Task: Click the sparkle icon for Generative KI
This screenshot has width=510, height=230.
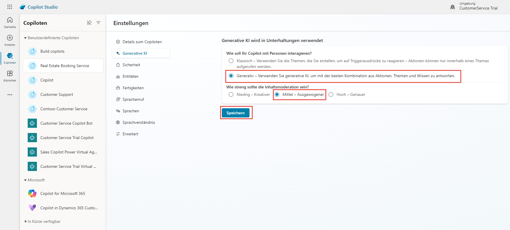Action: [118, 53]
